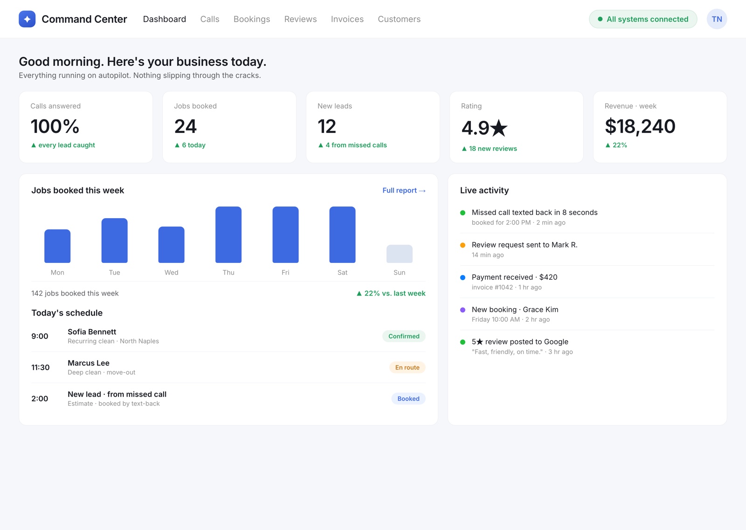This screenshot has width=746, height=530.
Task: Select the Mon bar in the jobs chart
Action: (x=57, y=246)
